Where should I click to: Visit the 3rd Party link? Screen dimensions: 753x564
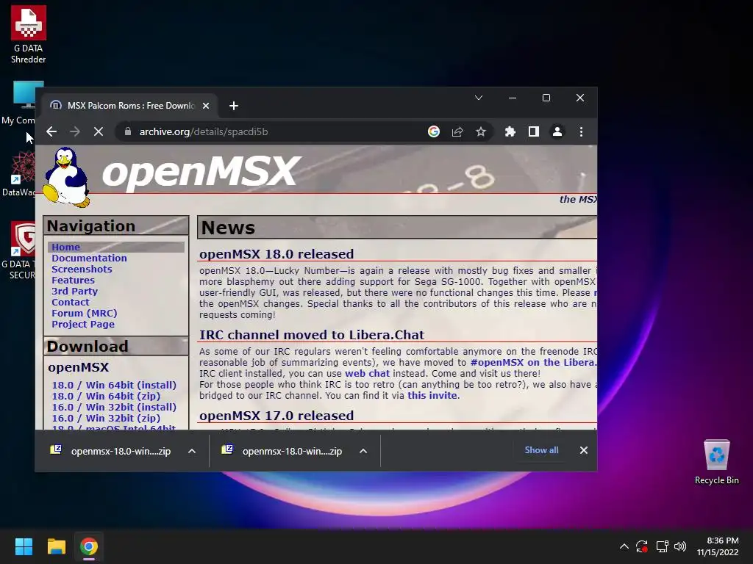(x=74, y=291)
